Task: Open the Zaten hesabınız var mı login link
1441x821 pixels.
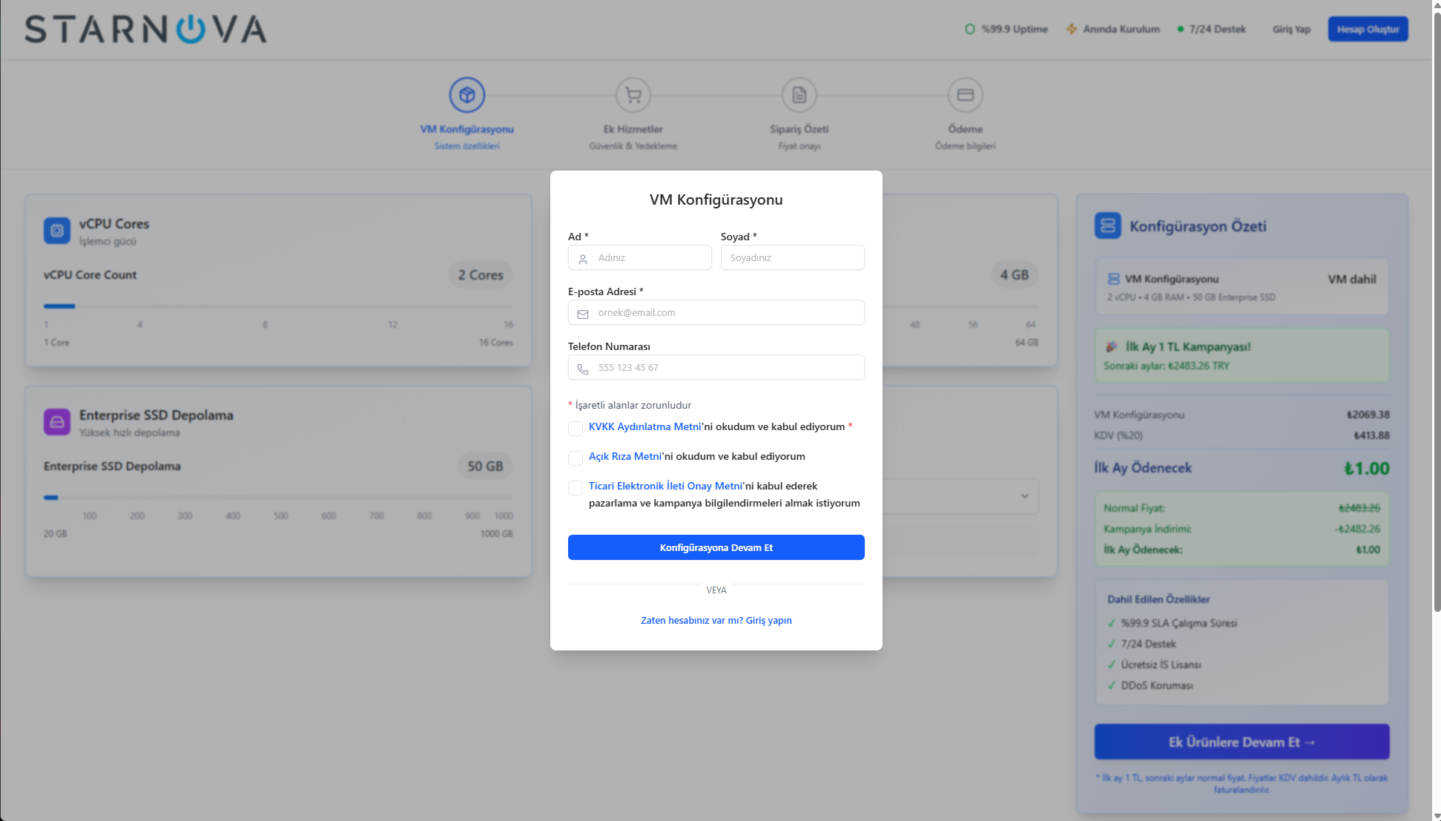Action: (x=716, y=620)
